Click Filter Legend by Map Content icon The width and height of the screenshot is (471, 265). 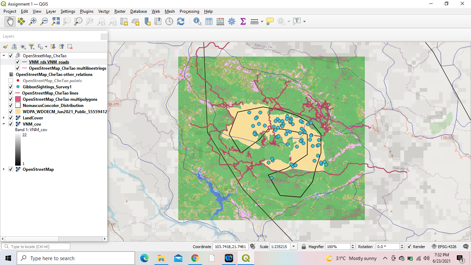(31, 47)
